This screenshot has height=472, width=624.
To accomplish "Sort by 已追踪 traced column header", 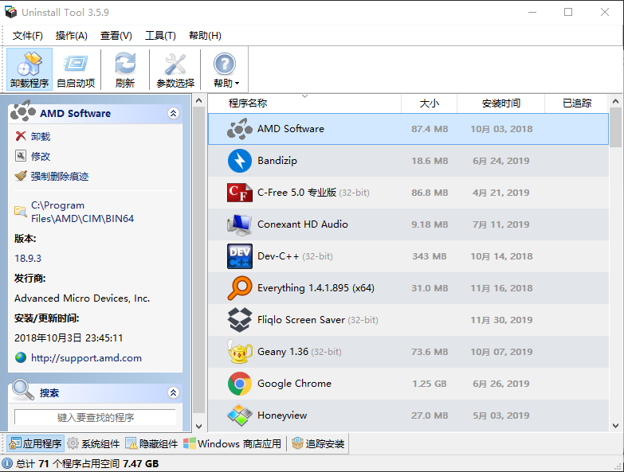I will (577, 103).
